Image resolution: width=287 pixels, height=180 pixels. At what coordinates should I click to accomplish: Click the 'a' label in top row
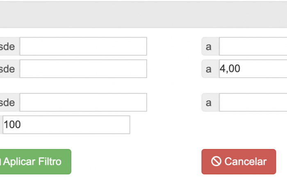coord(209,47)
